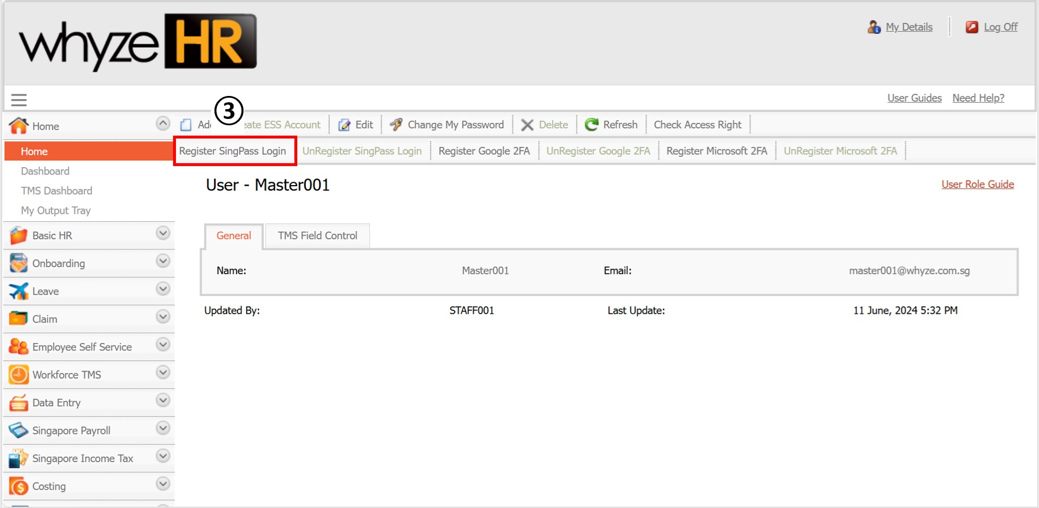Click the hamburger menu icon
The width and height of the screenshot is (1039, 508).
(x=19, y=100)
